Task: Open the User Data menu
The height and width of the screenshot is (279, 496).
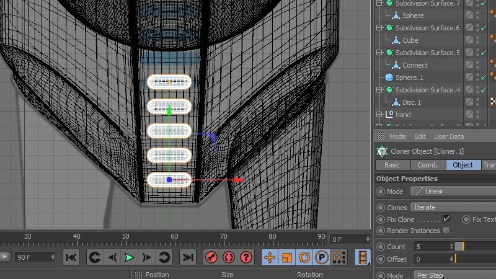Action: tap(448, 136)
